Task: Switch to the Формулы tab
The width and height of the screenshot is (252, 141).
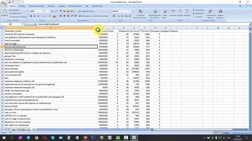Action: point(52,6)
